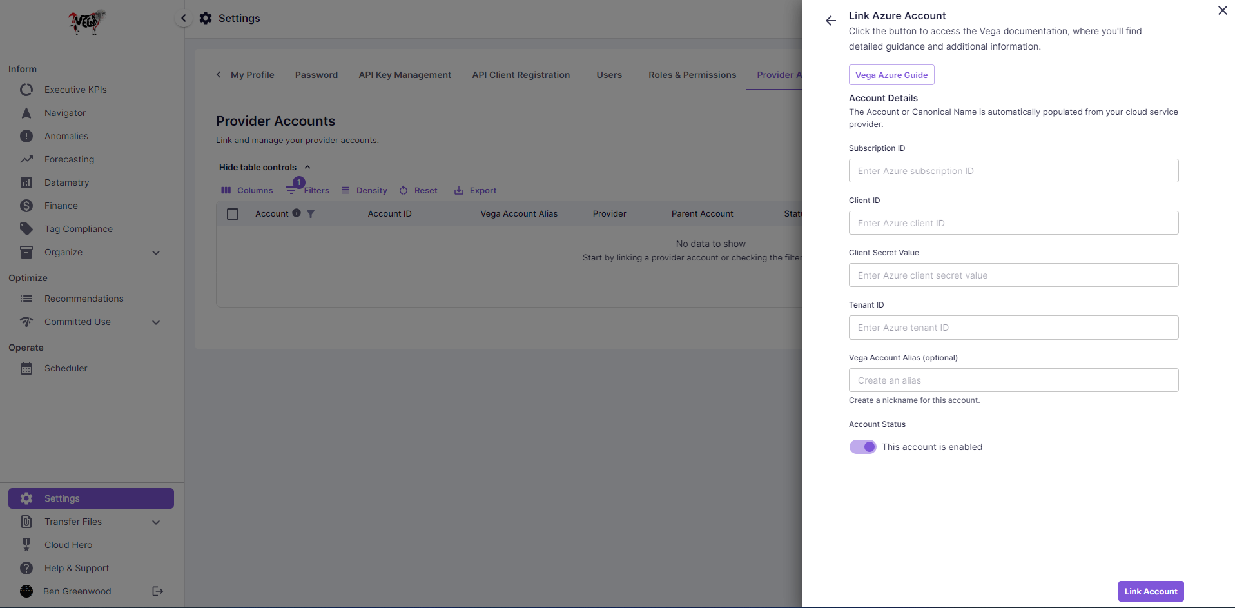Click the logout icon beside Ben Greenwood
This screenshot has width=1235, height=608.
pyautogui.click(x=158, y=591)
